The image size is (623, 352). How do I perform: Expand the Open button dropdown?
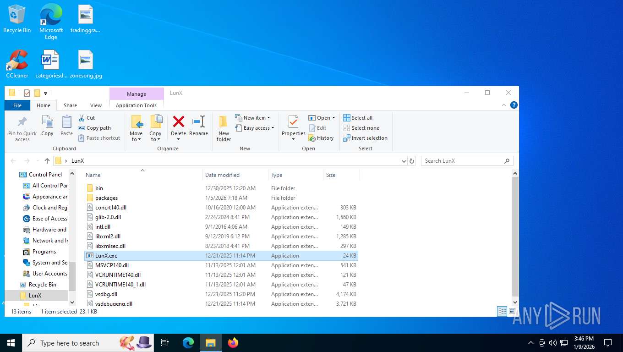(333, 118)
